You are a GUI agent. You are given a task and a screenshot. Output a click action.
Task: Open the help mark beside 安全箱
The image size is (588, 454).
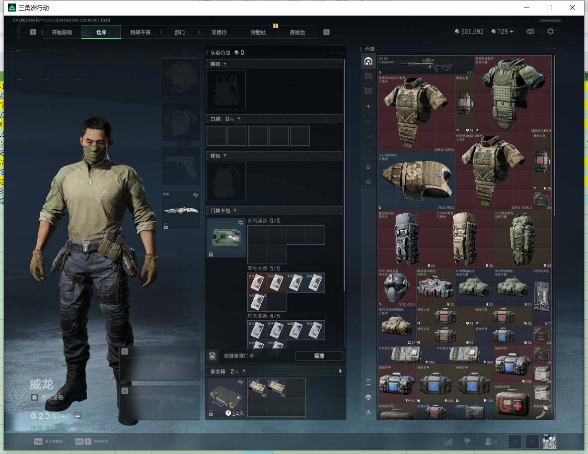[244, 371]
